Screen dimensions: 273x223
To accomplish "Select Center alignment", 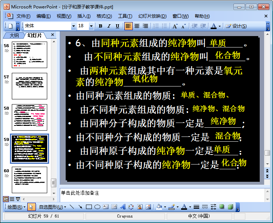I will 137,26.
